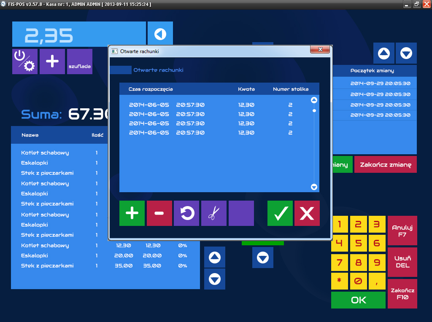This screenshot has height=322, width=432.
Task: Click the refresh arrow icon in dialog
Action: pyautogui.click(x=186, y=213)
